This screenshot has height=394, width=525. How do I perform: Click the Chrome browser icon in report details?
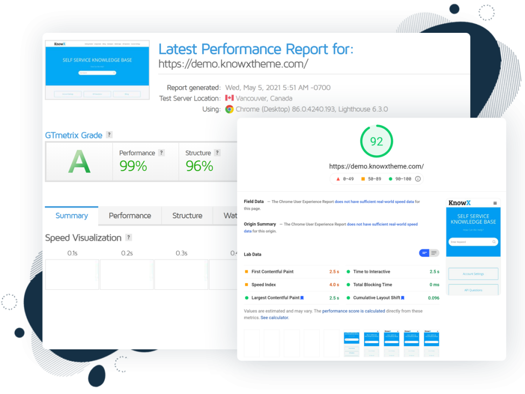(229, 109)
